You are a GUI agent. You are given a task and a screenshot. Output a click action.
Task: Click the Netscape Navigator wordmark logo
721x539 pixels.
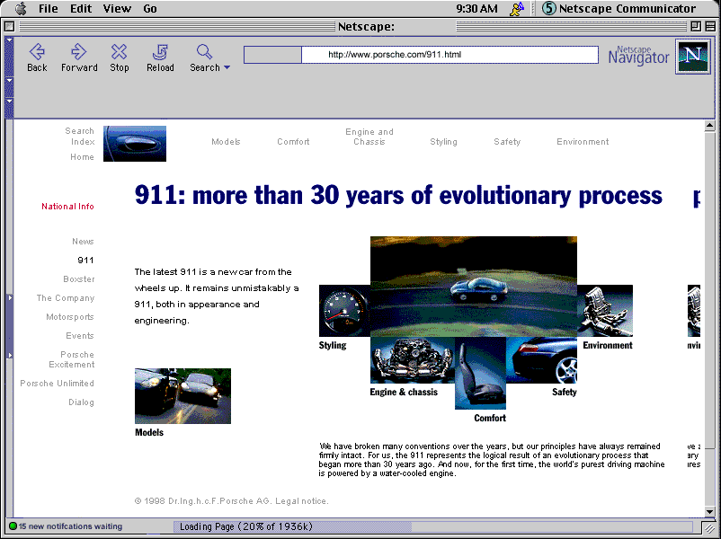point(638,56)
